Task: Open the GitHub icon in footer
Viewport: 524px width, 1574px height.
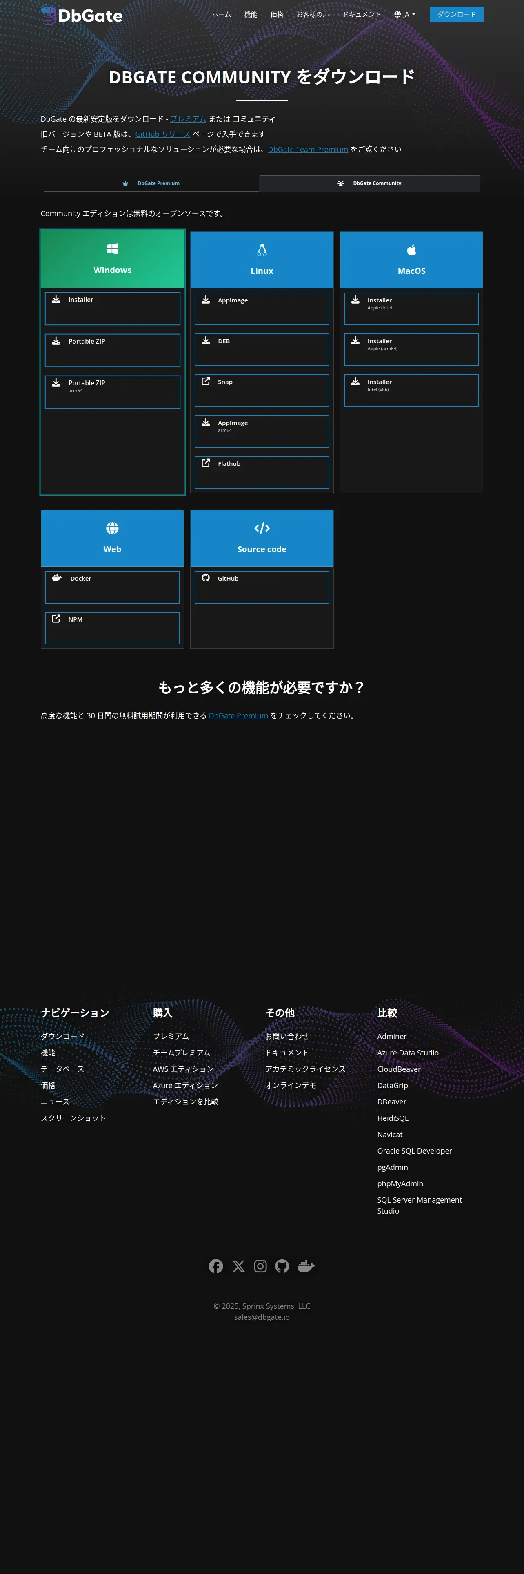Action: (x=282, y=1266)
